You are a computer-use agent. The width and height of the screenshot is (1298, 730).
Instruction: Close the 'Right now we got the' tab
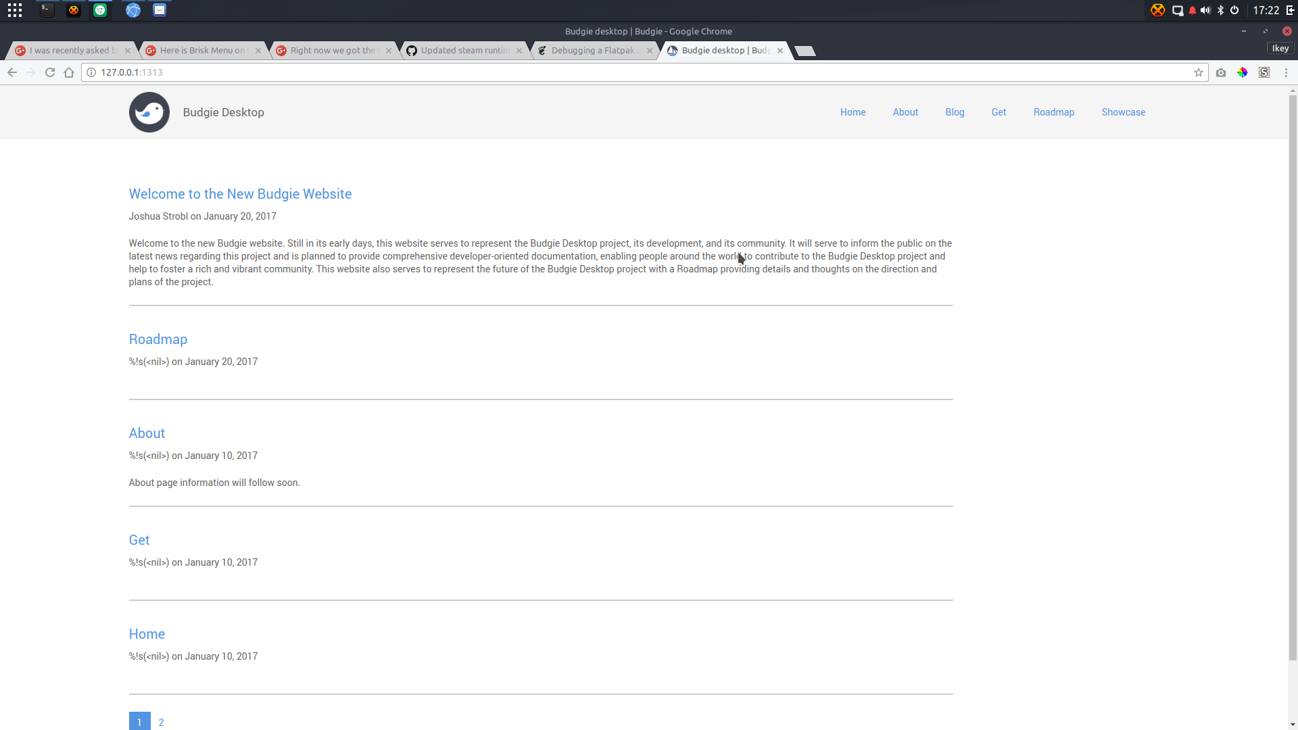pyautogui.click(x=389, y=51)
